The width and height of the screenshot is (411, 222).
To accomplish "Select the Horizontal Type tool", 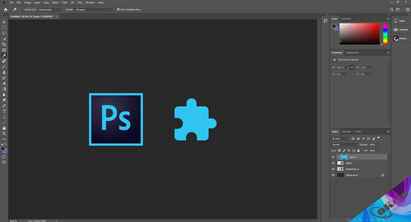I will point(4,111).
